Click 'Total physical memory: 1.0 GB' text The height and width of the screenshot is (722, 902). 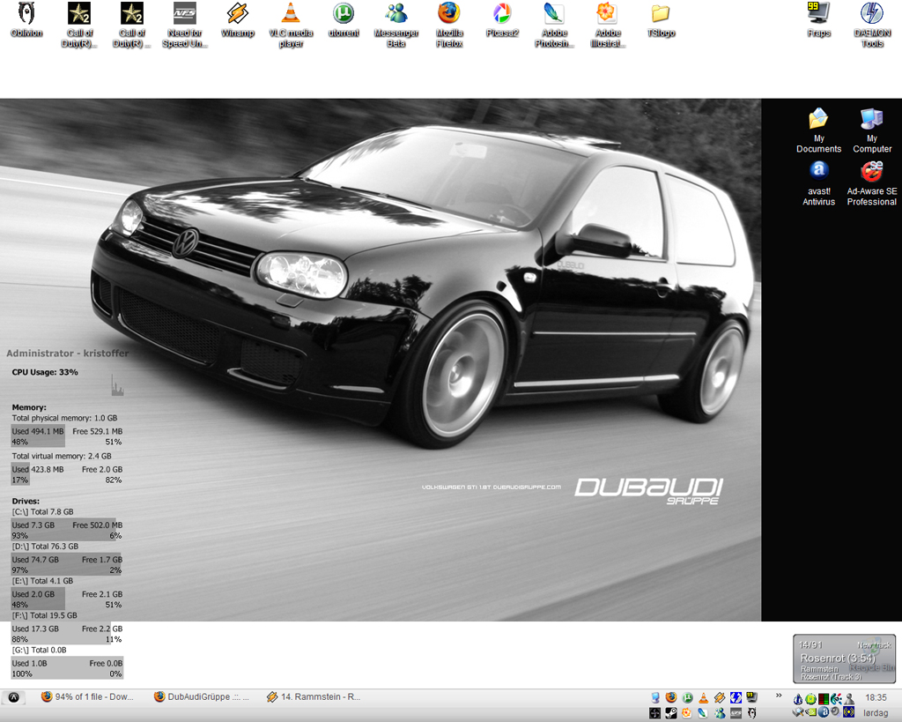(x=64, y=418)
